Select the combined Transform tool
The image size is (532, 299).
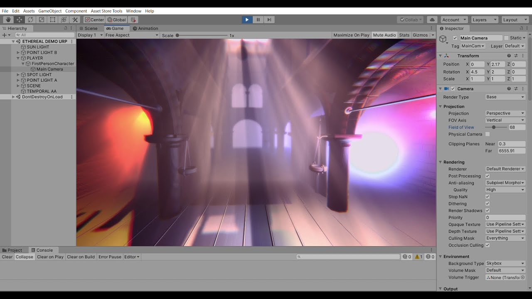(x=64, y=20)
